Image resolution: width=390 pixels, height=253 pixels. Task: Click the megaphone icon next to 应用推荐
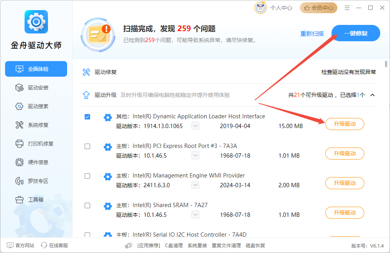point(129,246)
